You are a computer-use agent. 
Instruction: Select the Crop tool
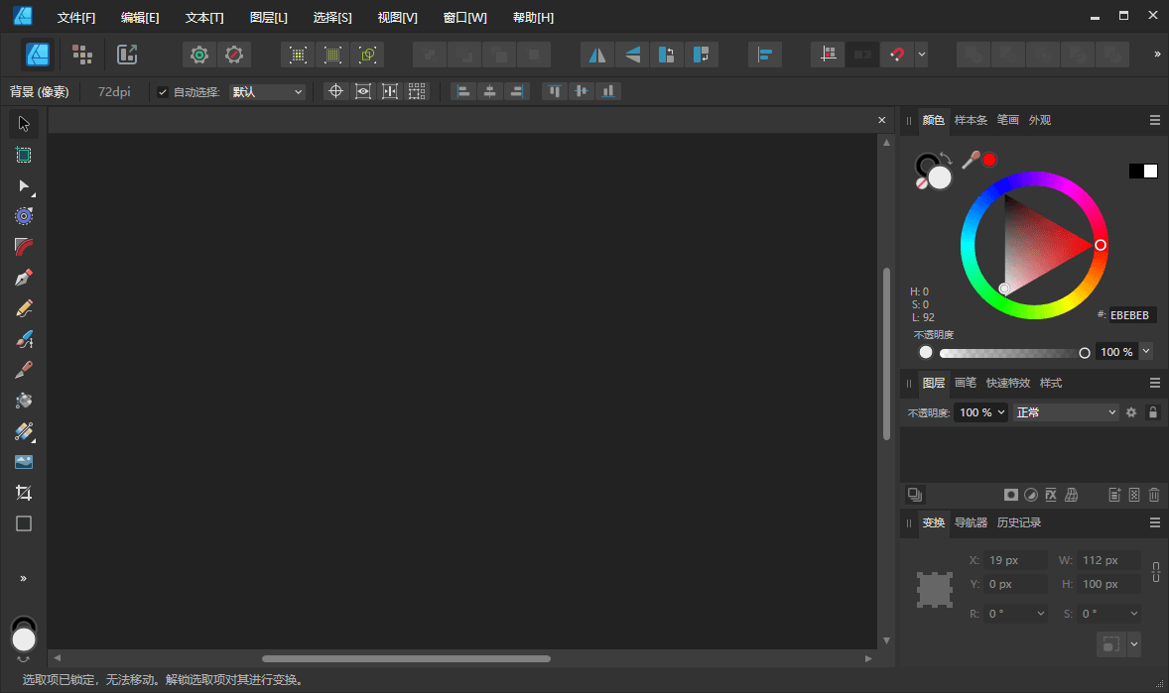(22, 492)
